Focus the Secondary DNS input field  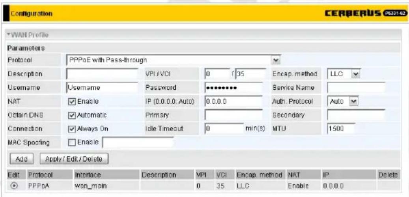356,115
